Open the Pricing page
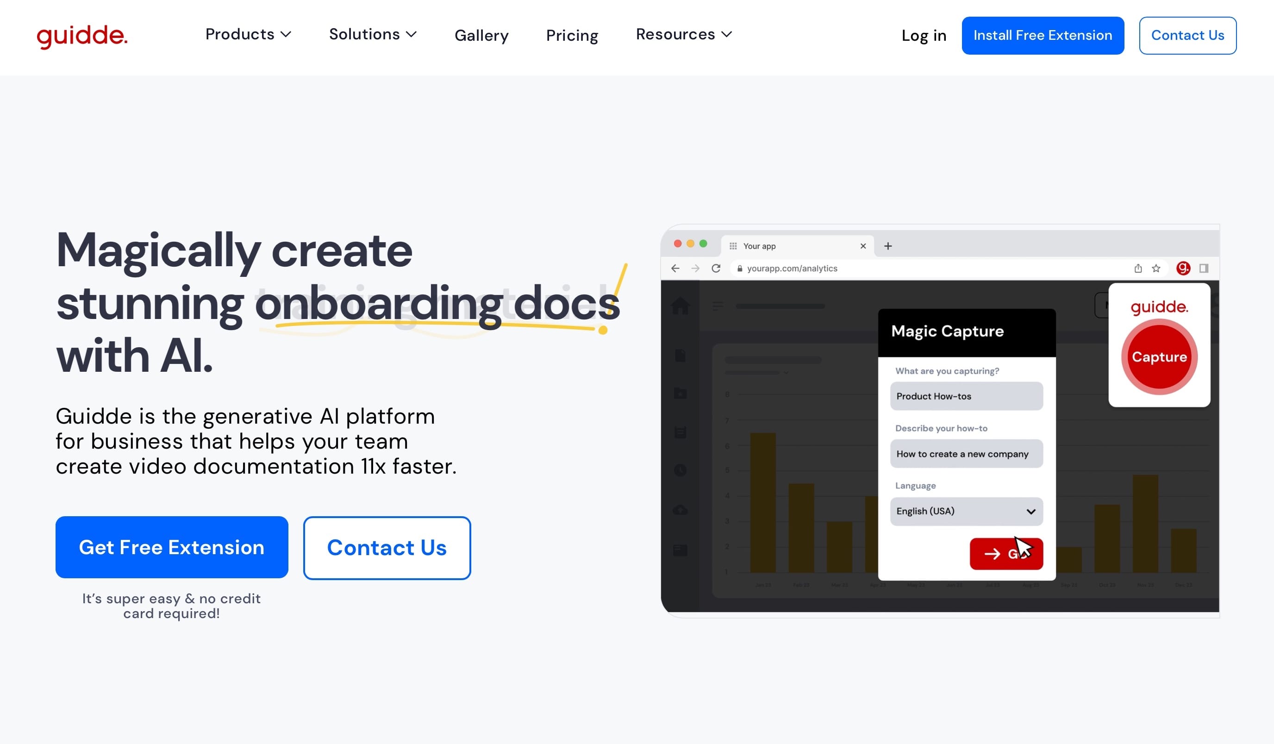 tap(572, 35)
